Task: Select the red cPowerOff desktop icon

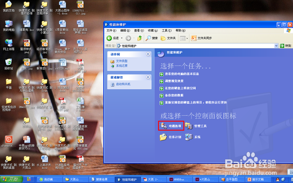Action: pyautogui.click(x=8, y=141)
